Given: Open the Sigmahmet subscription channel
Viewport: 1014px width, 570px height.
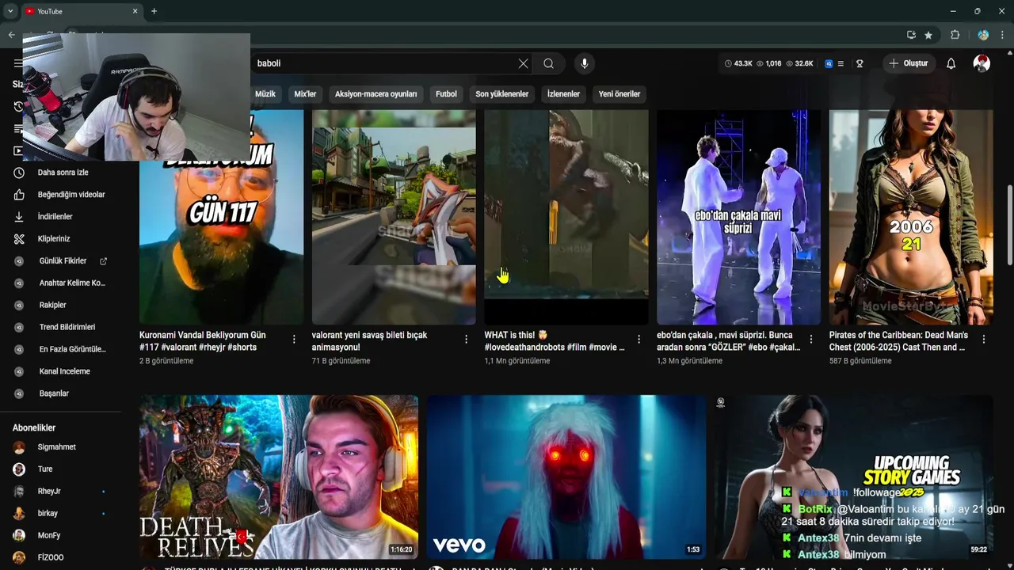Looking at the screenshot, I should [x=57, y=447].
